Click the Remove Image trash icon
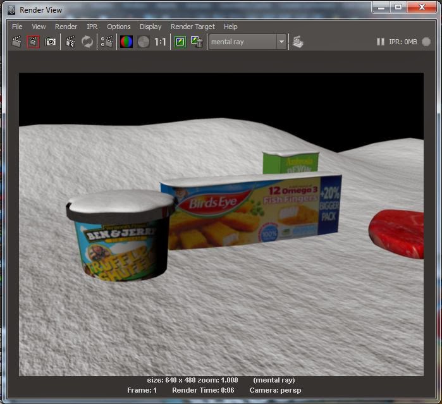The width and height of the screenshot is (442, 404). [197, 42]
